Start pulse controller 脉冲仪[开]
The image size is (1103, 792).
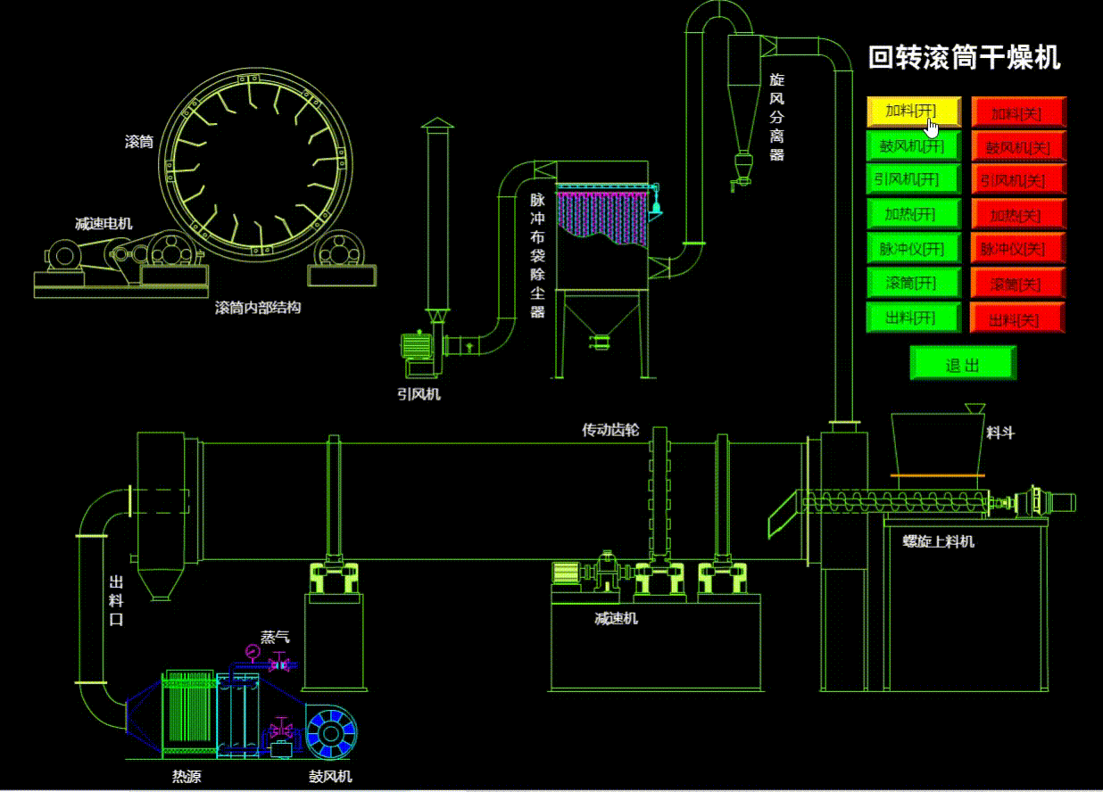914,248
